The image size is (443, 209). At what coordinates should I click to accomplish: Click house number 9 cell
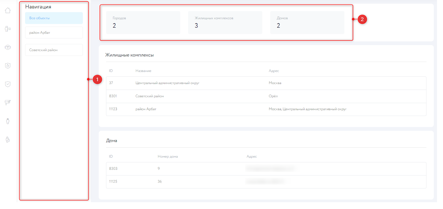[159, 169]
